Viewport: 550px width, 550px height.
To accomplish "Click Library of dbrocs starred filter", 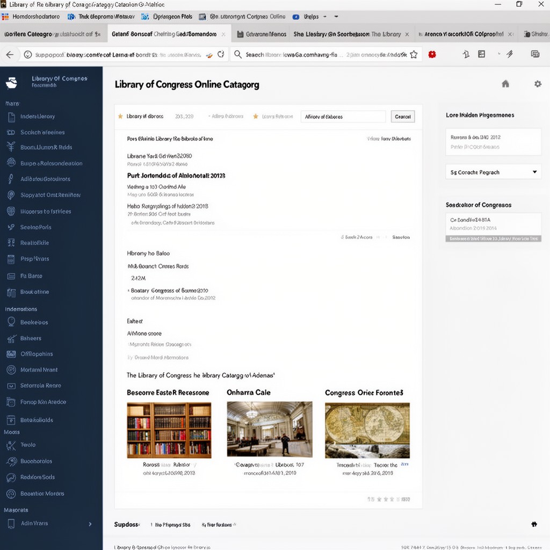I will (141, 117).
